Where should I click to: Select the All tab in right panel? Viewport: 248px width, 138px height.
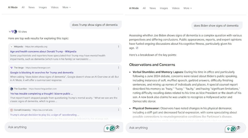pyautogui.click(x=144, y=8)
